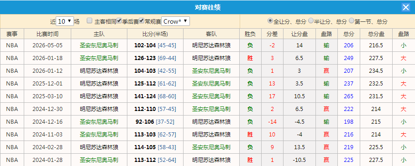Select the date 2024-12-30
Screen dimensions: 415x166
pyautogui.click(x=47, y=109)
